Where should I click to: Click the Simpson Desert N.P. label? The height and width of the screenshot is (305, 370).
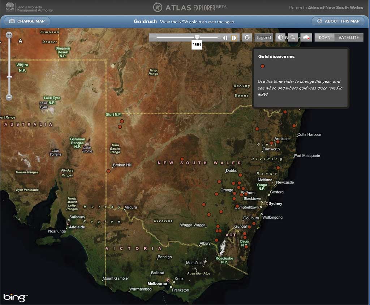pyautogui.click(x=63, y=52)
